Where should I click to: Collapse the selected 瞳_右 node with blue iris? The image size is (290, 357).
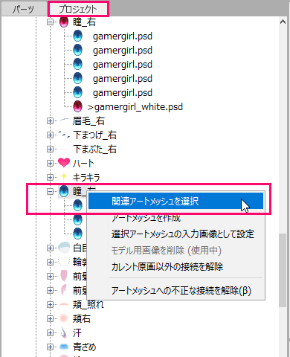(x=50, y=191)
